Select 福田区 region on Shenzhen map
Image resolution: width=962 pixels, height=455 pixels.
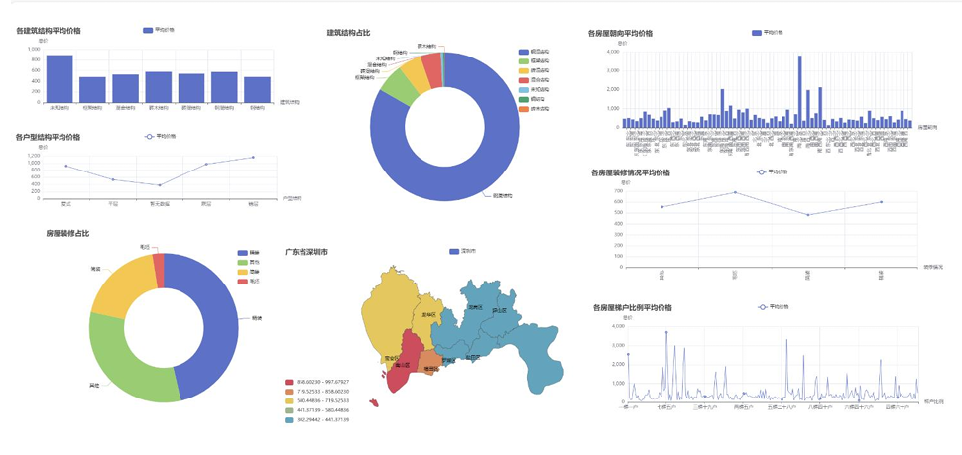point(430,362)
